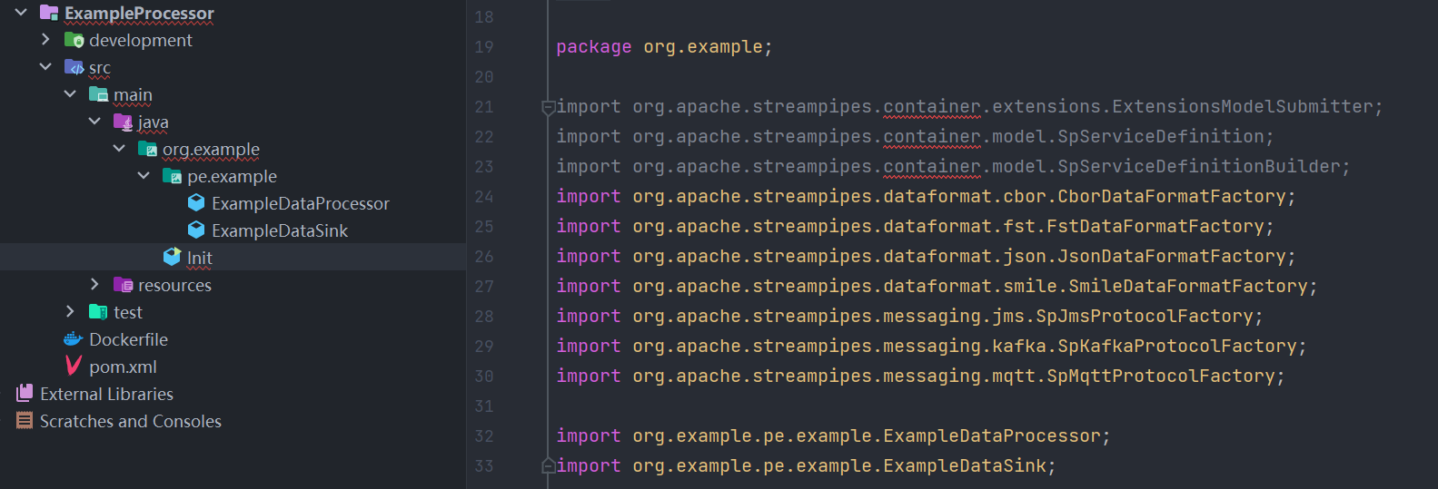Collapse the main folder

[x=70, y=94]
